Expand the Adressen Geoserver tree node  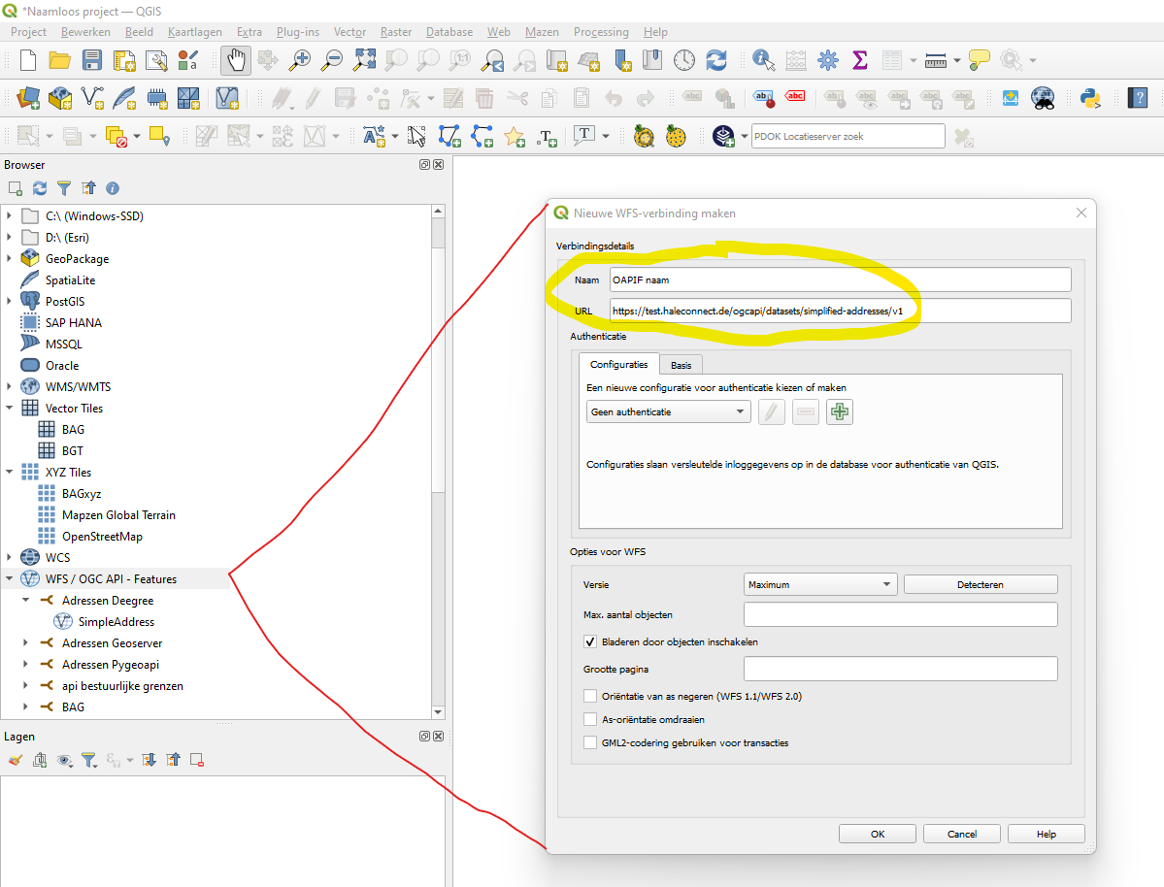[x=26, y=643]
